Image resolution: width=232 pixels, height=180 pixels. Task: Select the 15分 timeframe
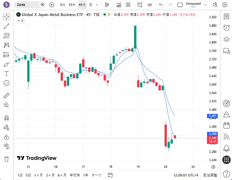72,5
